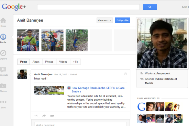This screenshot has width=189, height=126.
Task: Click the garbage article preview image
Action: point(49,90)
